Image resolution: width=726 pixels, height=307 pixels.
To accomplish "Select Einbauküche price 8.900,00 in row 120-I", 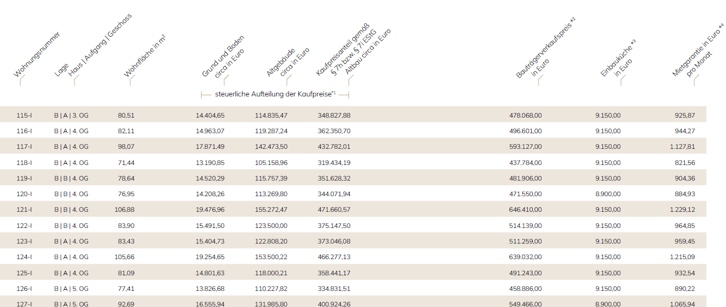I will [x=607, y=194].
